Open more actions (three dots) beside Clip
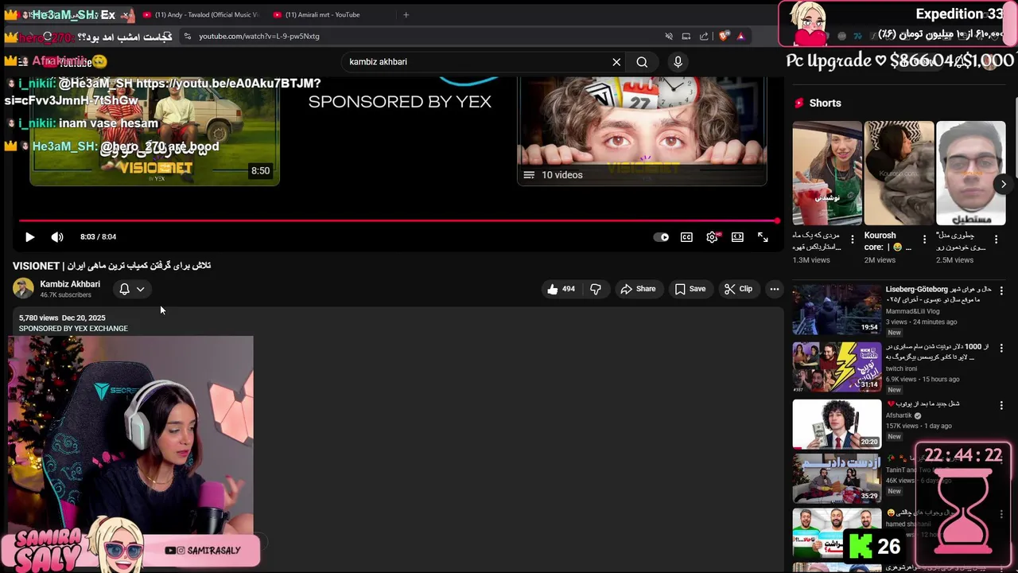This screenshot has height=573, width=1018. coord(774,289)
